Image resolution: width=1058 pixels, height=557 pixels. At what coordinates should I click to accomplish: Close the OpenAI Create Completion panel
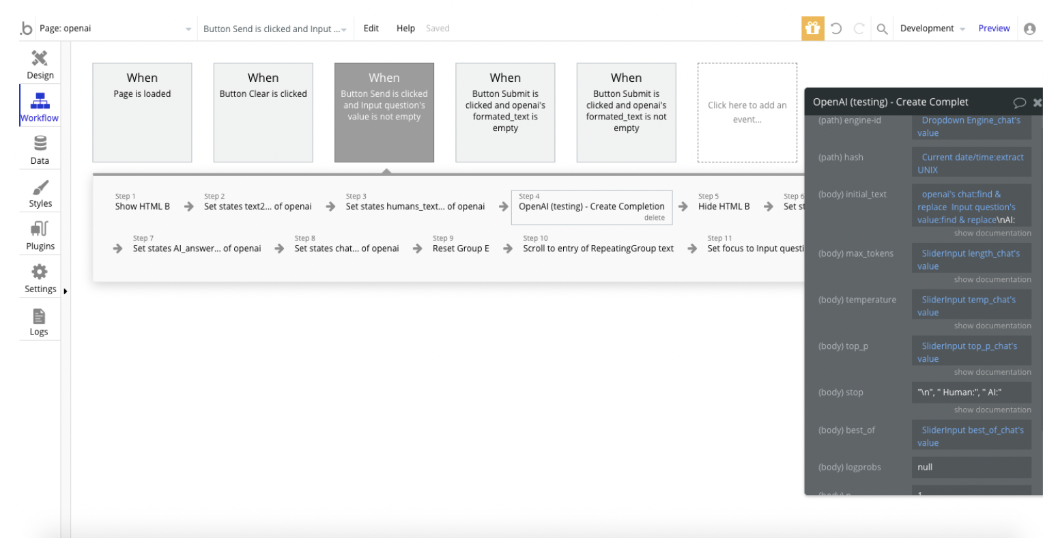1038,102
